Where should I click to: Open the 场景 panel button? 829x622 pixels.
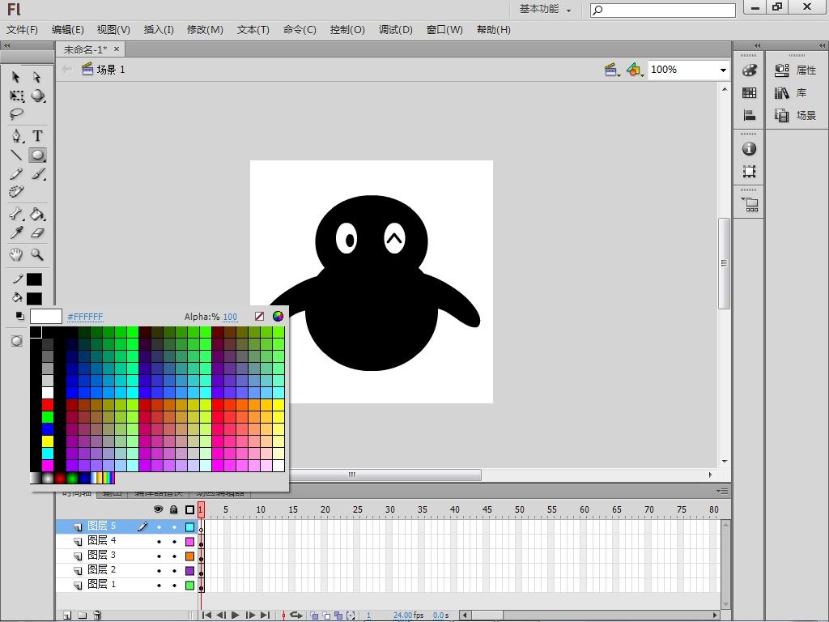796,115
